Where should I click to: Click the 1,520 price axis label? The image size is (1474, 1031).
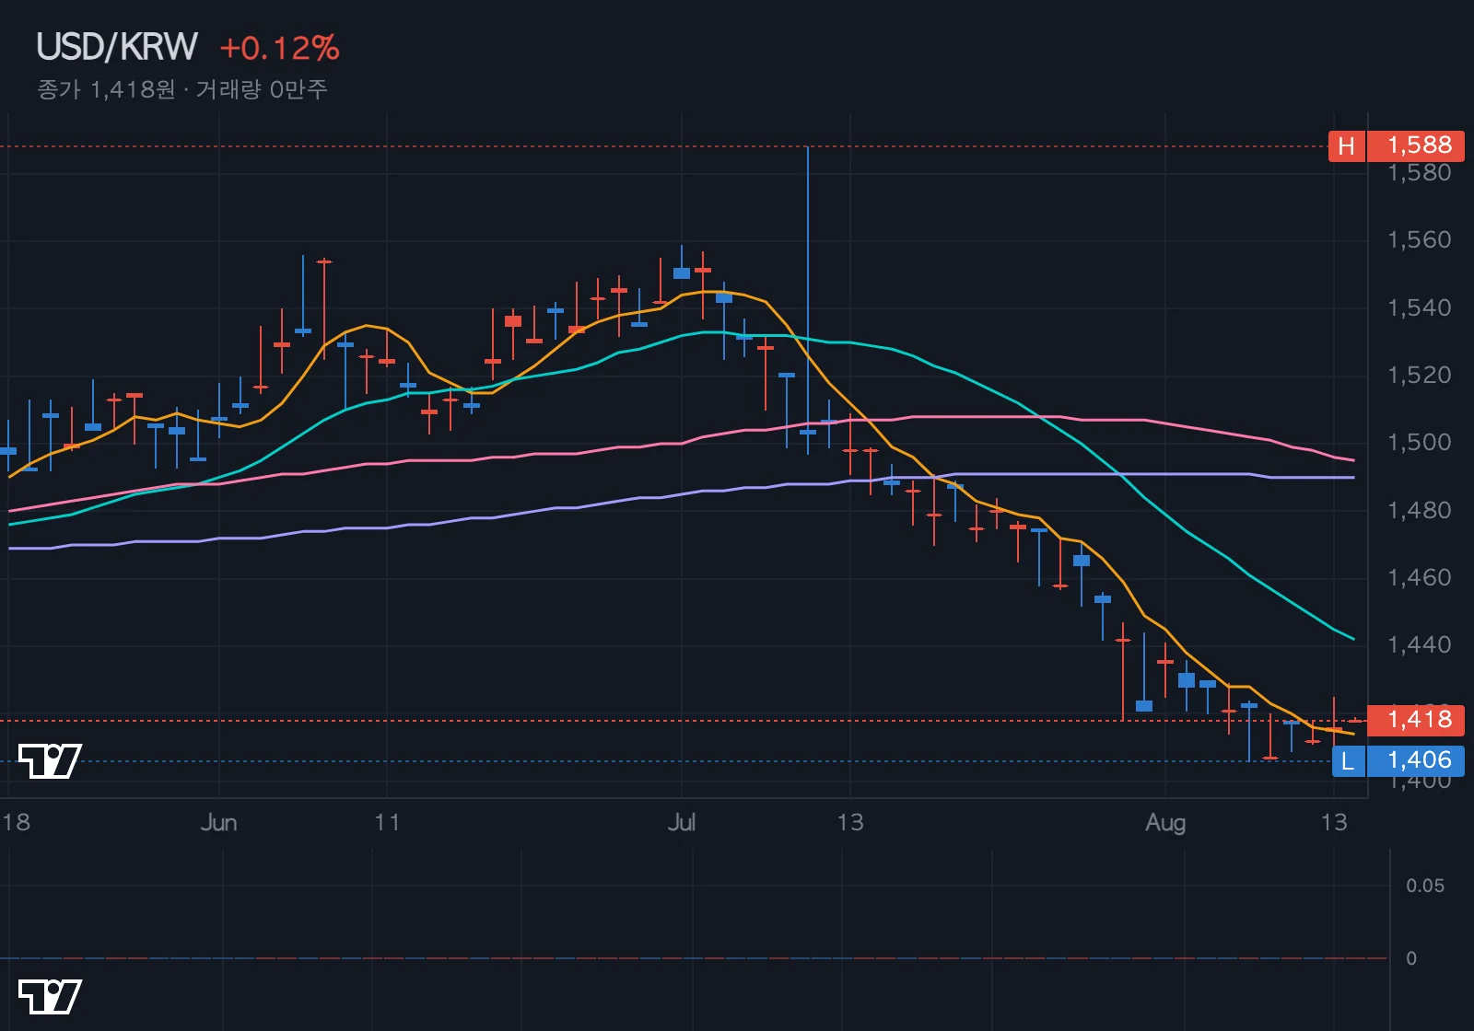coord(1419,375)
